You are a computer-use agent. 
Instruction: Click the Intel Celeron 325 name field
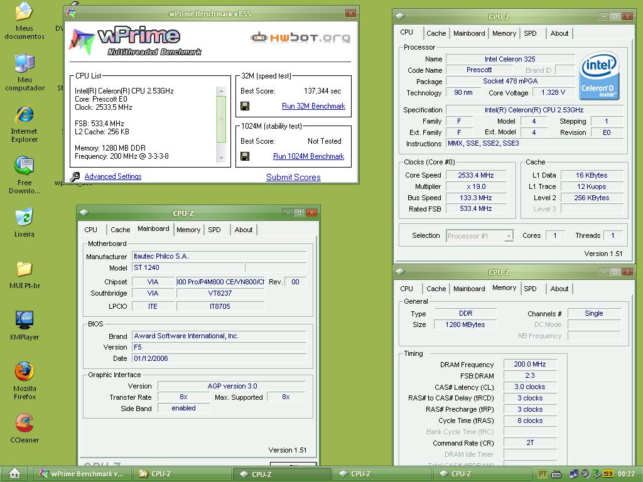pyautogui.click(x=510, y=58)
